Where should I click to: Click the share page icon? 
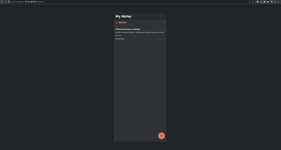[249, 2]
